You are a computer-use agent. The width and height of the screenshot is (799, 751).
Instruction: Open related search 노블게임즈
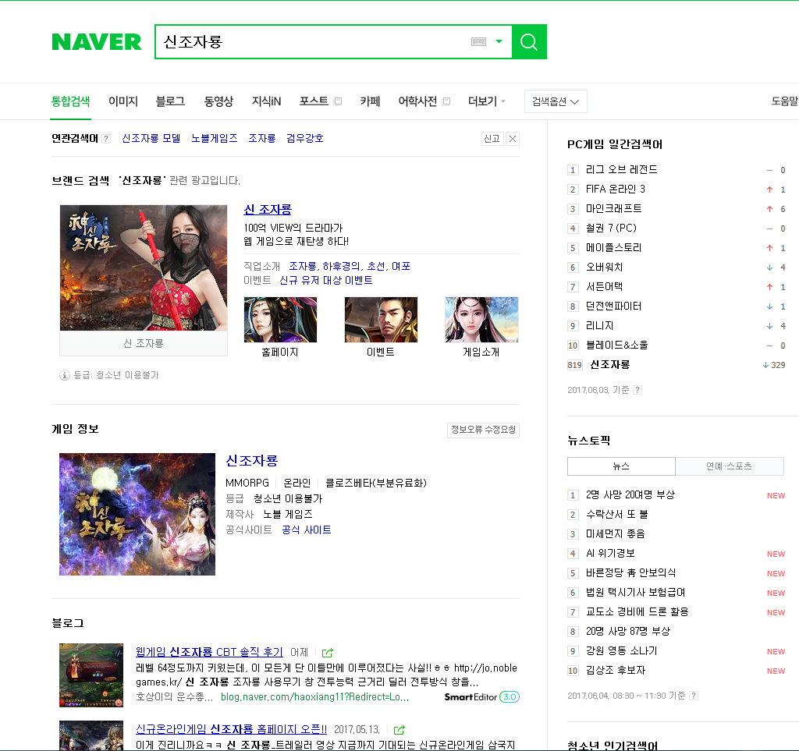214,139
